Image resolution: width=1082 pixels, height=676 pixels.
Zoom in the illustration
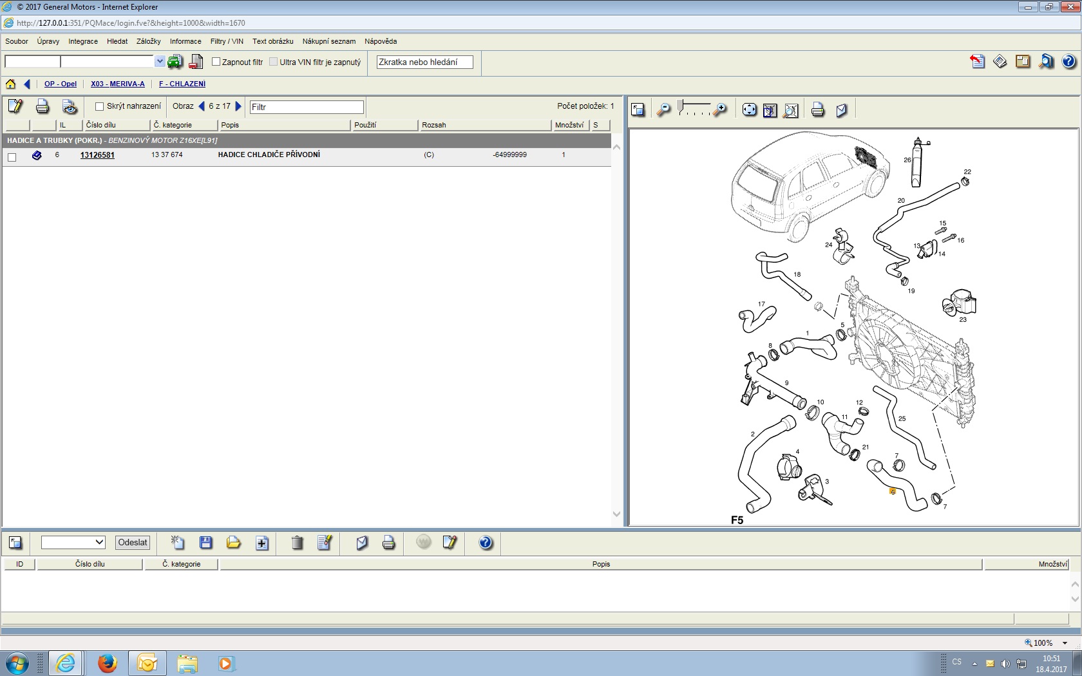click(720, 110)
